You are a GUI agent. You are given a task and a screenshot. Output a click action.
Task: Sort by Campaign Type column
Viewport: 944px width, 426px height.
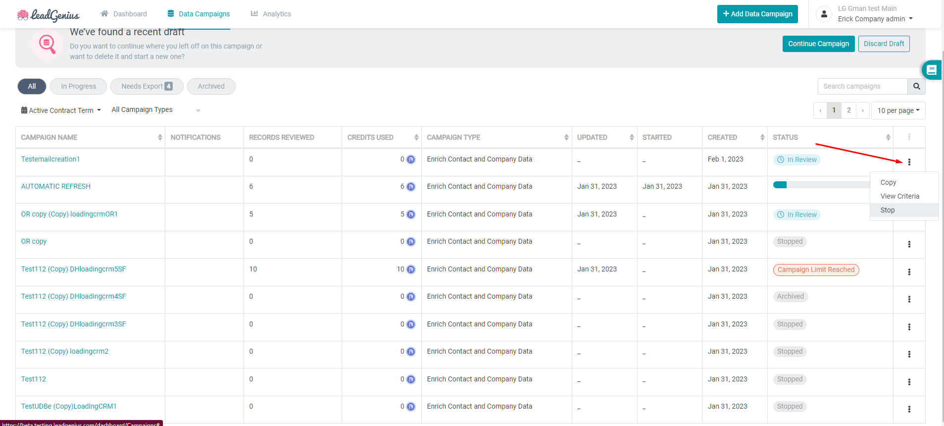[566, 137]
